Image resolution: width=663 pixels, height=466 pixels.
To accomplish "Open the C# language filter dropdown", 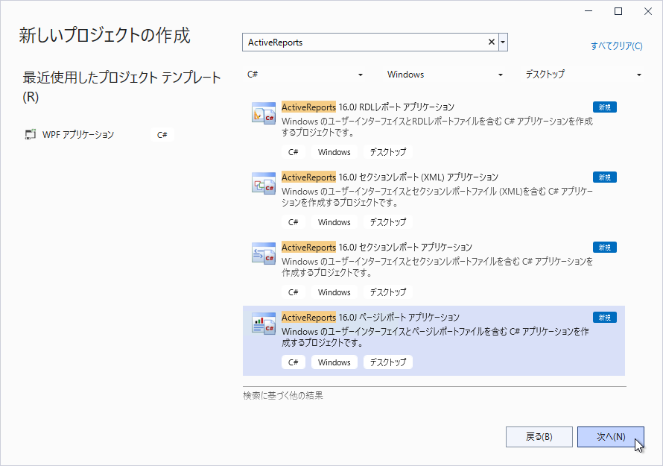I will coord(305,75).
